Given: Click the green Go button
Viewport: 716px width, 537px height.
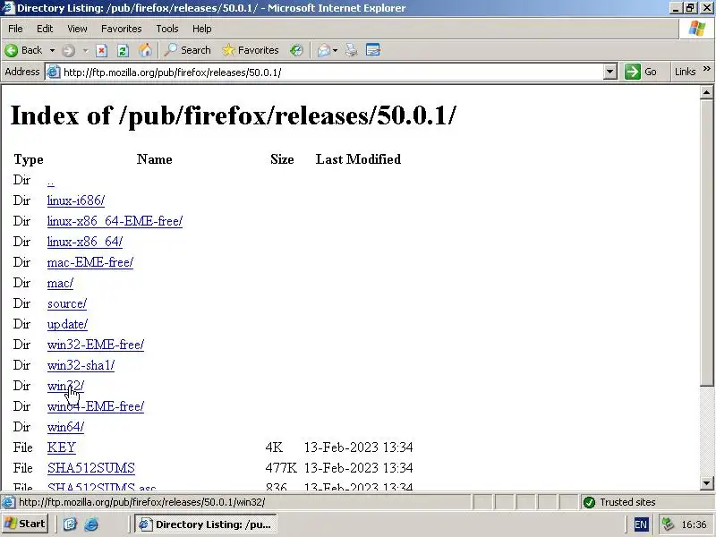Looking at the screenshot, I should pos(641,72).
